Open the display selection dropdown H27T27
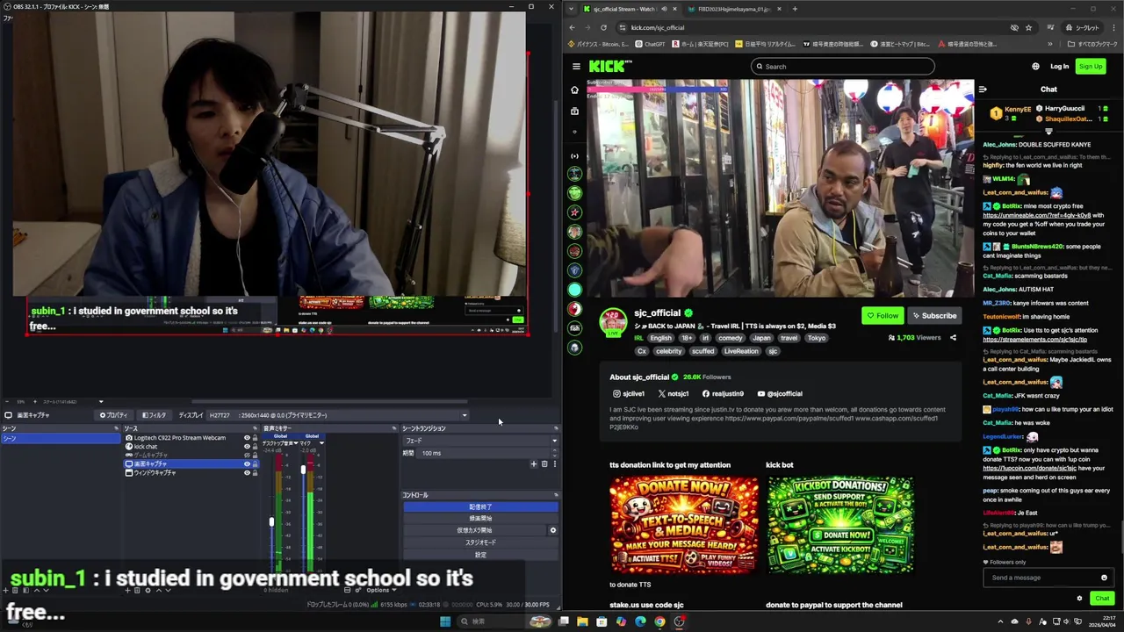Image resolution: width=1124 pixels, height=632 pixels. click(x=338, y=415)
